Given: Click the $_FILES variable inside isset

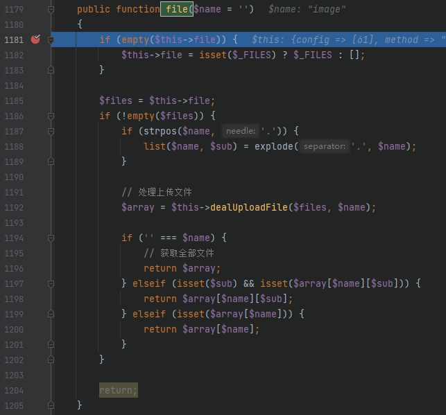Looking at the screenshot, I should click(252, 55).
